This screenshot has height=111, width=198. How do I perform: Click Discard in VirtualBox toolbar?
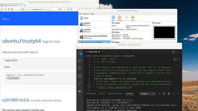pyautogui.click(x=127, y=18)
